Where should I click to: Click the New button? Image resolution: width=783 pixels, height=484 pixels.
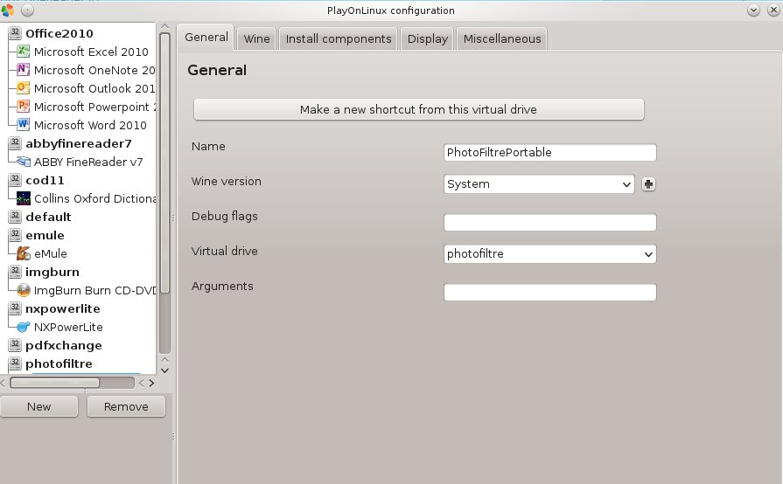[39, 407]
